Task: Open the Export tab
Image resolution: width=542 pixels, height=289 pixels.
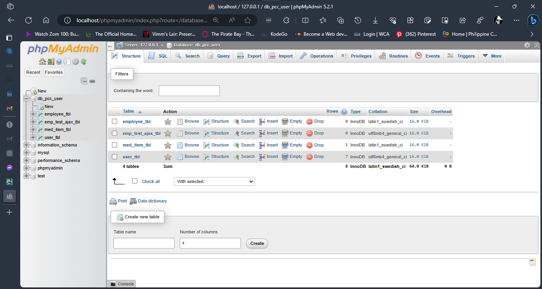Action: point(250,56)
